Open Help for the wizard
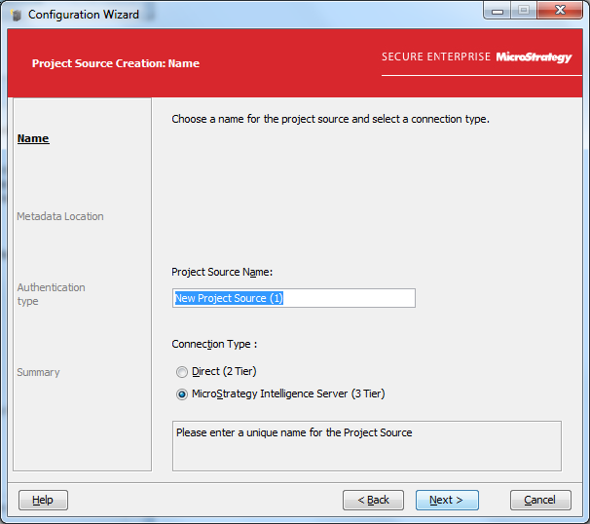 click(x=43, y=500)
